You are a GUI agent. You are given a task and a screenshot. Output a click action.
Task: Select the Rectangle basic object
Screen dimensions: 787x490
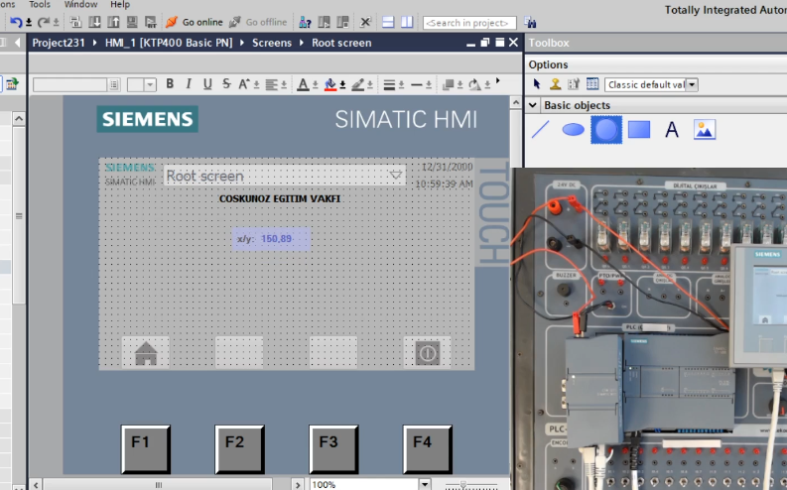[639, 129]
